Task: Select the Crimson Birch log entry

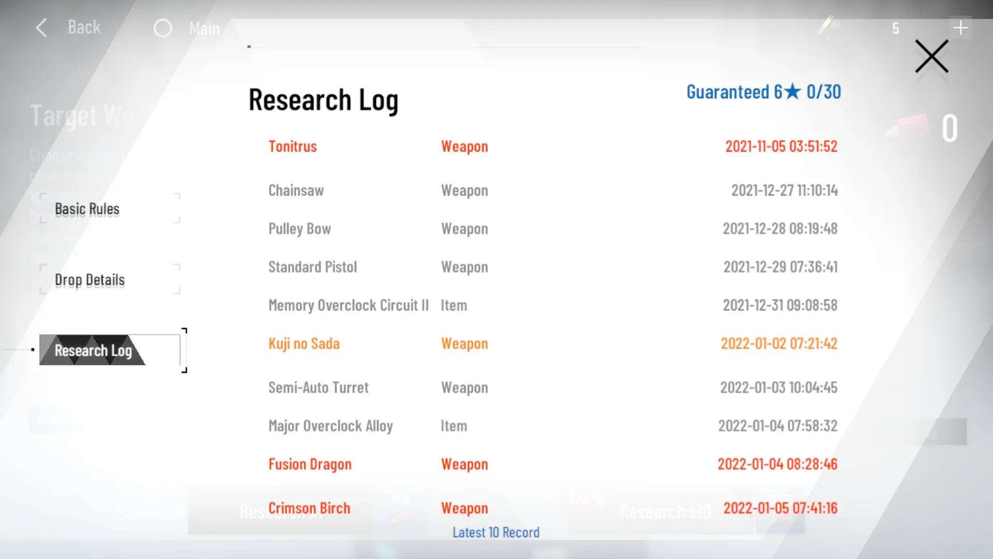Action: 309,508
